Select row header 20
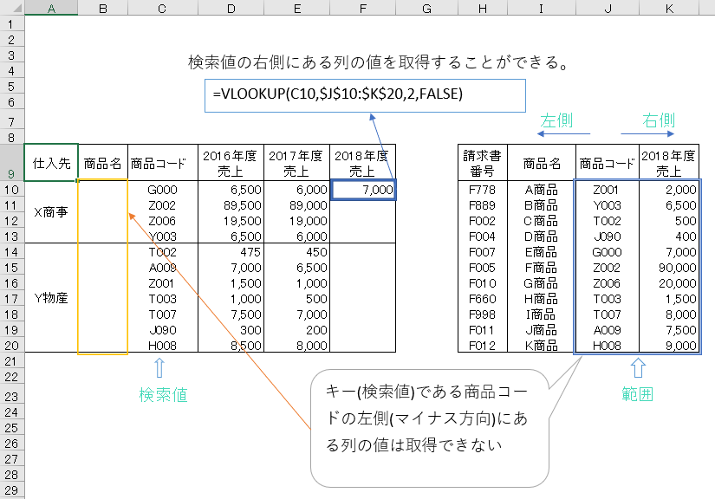The width and height of the screenshot is (715, 499). pos(12,346)
